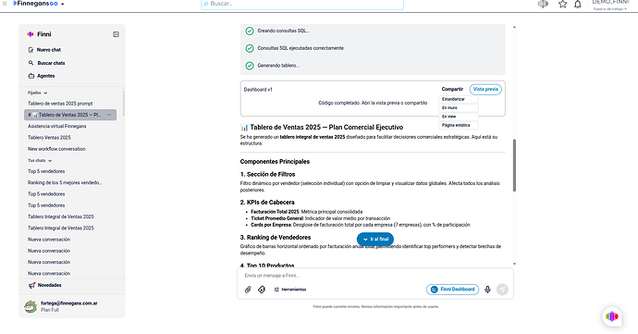Click the Finni waveform icon in top bar
Viewport: 638px width, 334px height.
click(x=543, y=4)
